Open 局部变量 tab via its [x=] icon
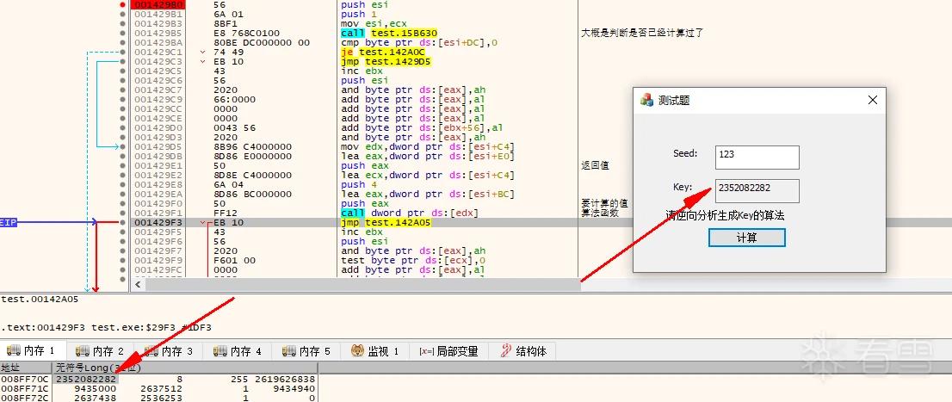Viewport: 952px width, 402px height. tap(425, 351)
